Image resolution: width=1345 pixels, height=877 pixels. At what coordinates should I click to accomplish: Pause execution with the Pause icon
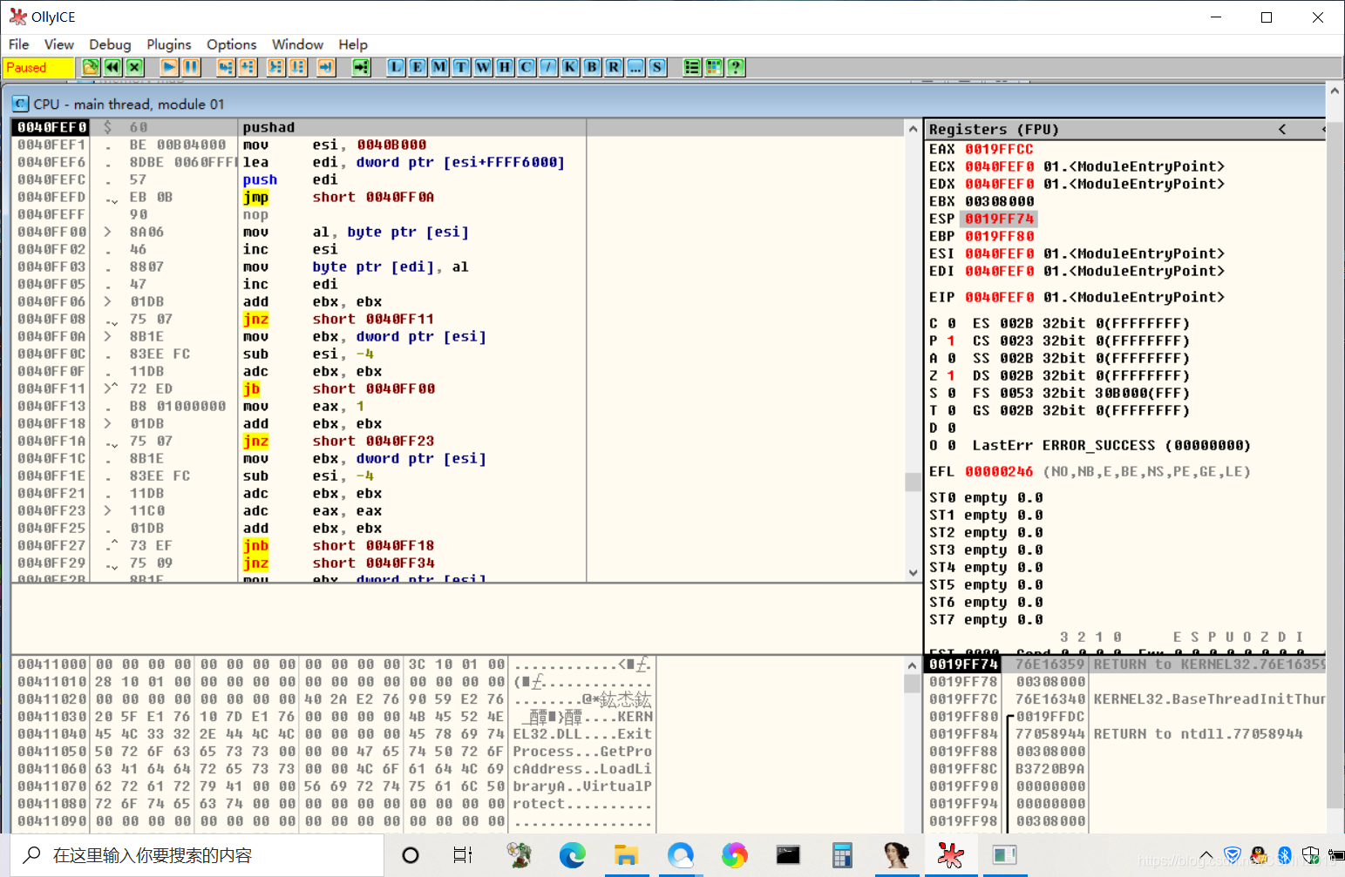[191, 67]
